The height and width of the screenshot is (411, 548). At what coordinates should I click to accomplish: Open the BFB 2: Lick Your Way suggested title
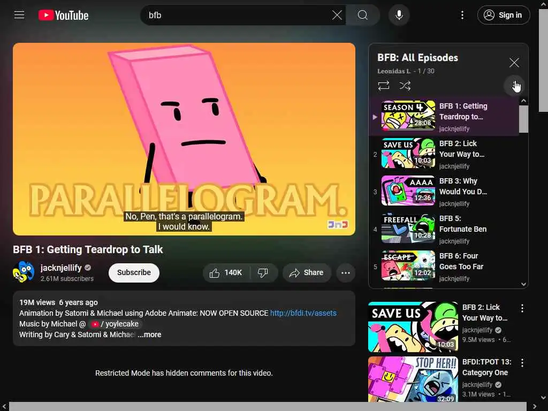[x=485, y=313]
